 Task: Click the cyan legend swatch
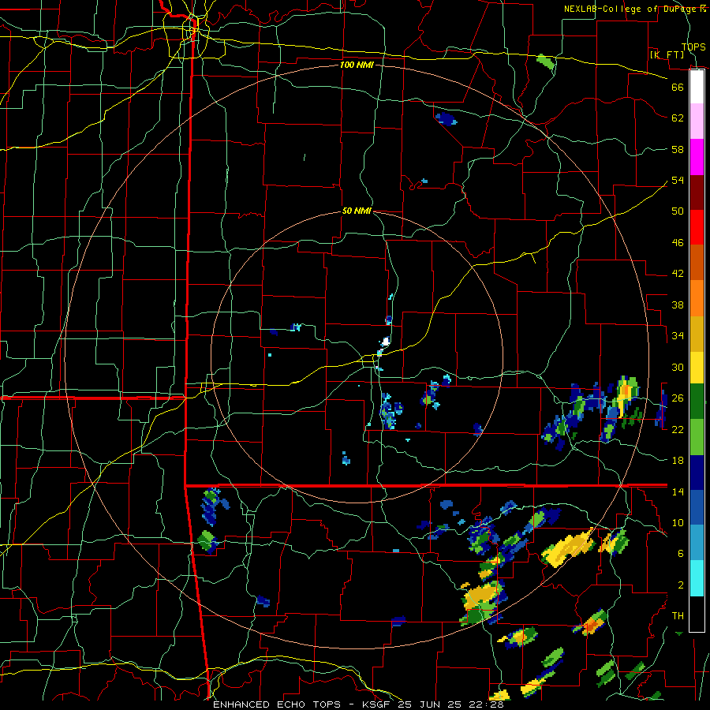(697, 578)
